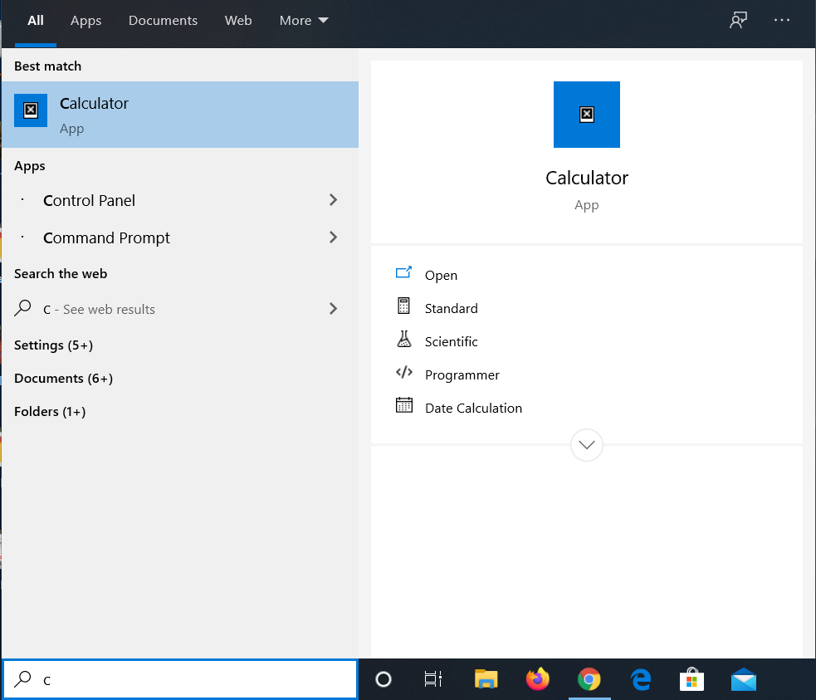The height and width of the screenshot is (700, 816).
Task: Launch Firefox from the taskbar
Action: (x=538, y=679)
